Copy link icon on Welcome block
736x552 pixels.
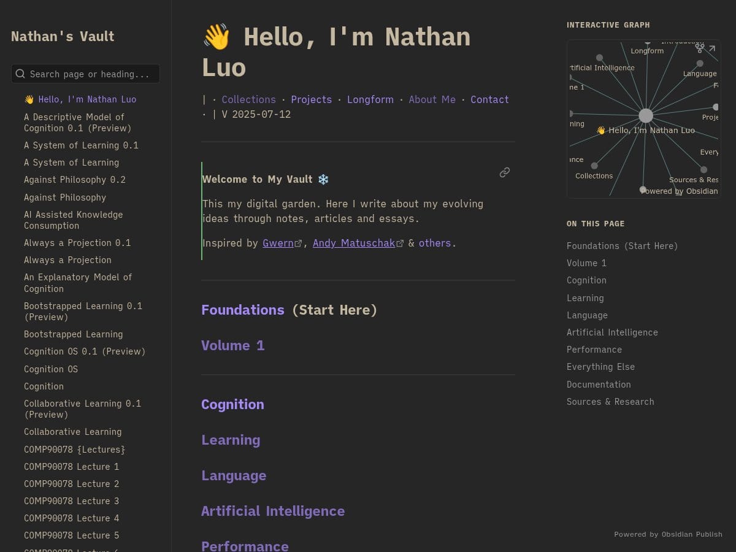point(505,172)
